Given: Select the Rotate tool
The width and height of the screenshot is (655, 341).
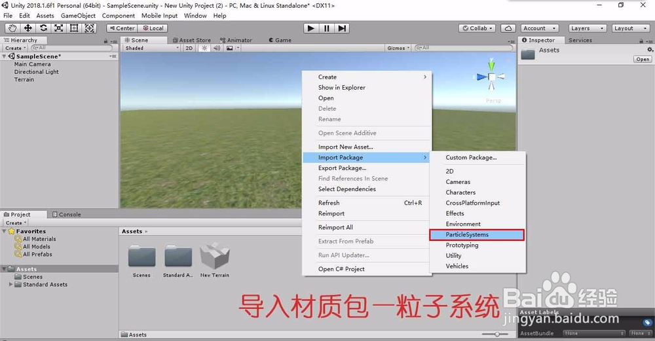Looking at the screenshot, I should point(43,28).
